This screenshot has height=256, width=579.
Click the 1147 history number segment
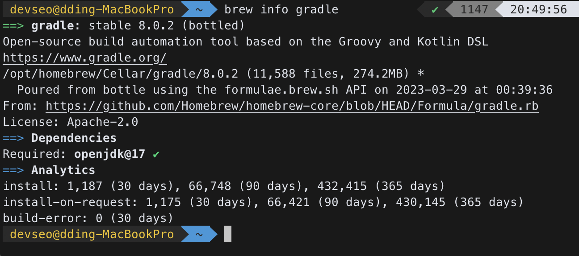click(x=474, y=9)
